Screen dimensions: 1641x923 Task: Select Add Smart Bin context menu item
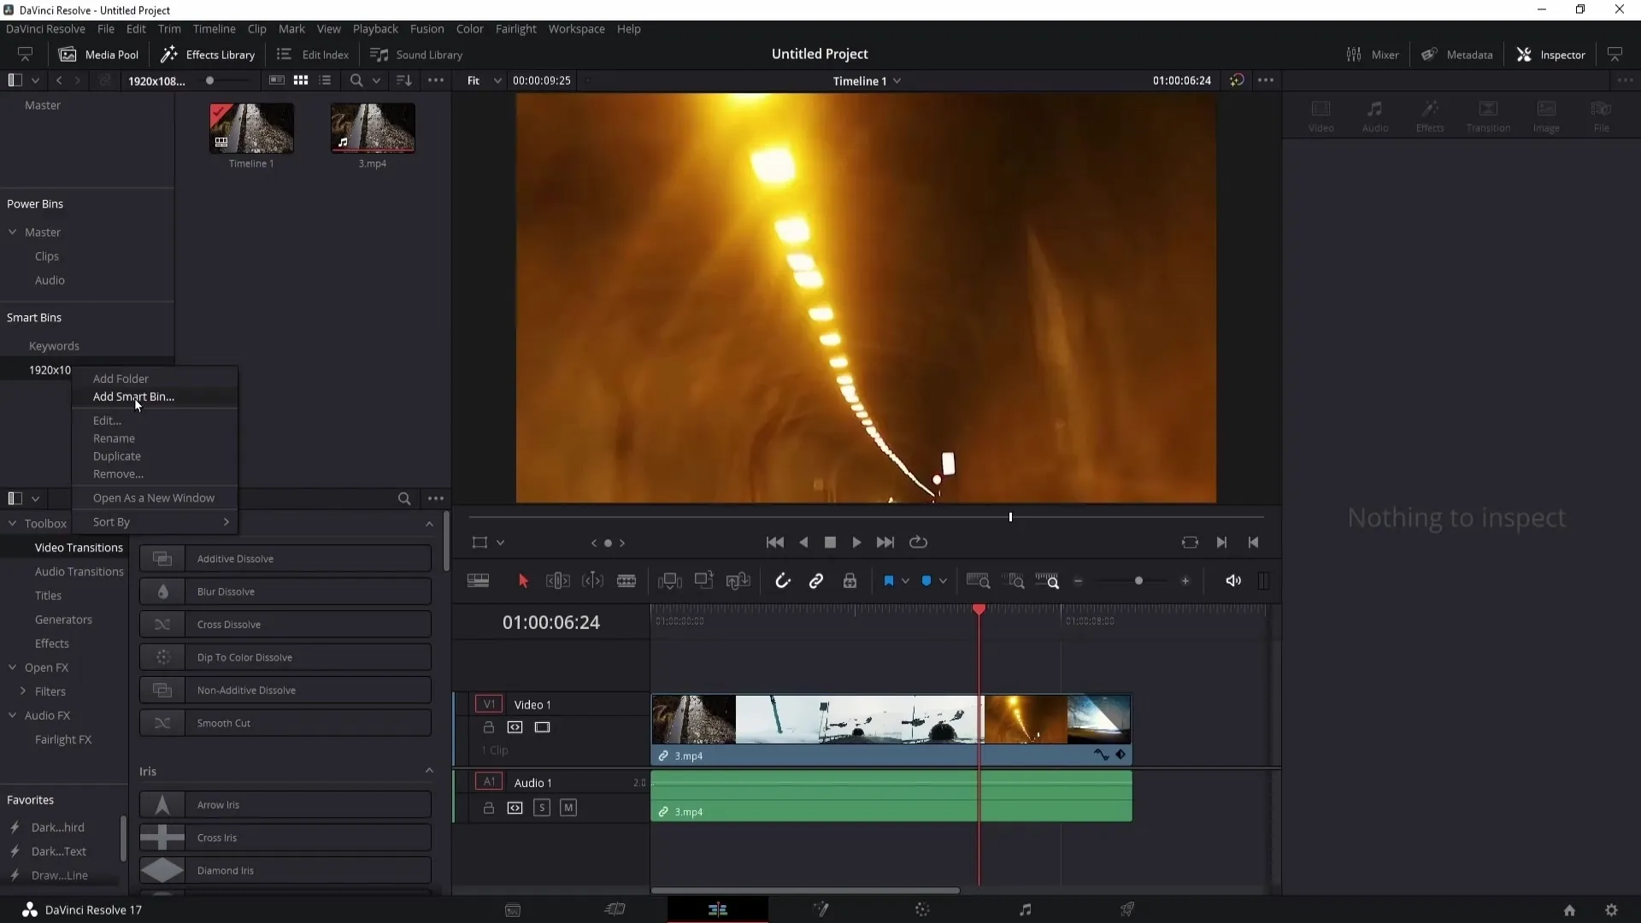pos(134,397)
